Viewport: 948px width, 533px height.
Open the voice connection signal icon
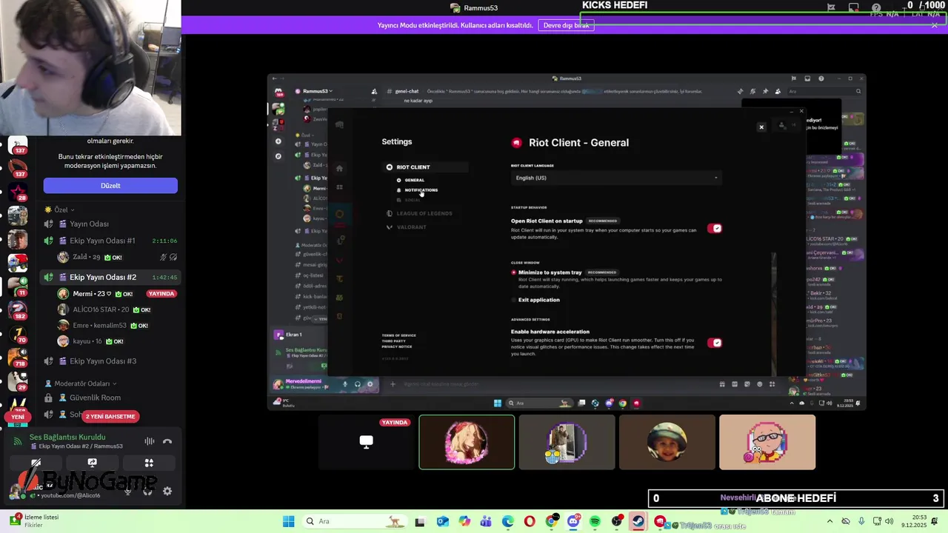pyautogui.click(x=18, y=441)
